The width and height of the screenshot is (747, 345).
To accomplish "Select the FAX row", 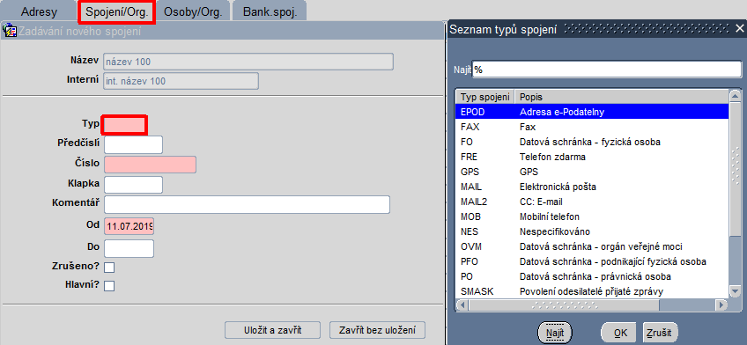I will pos(593,127).
